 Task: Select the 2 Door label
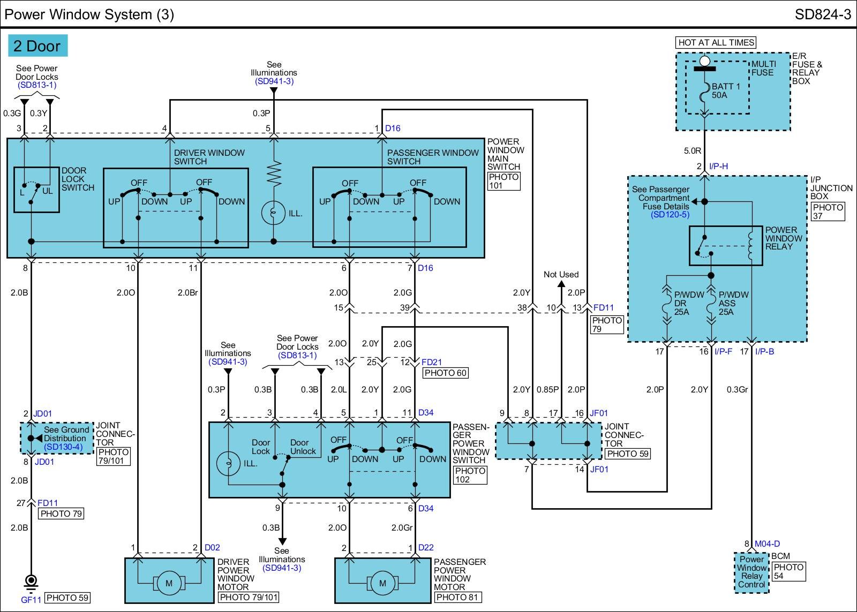click(x=37, y=46)
